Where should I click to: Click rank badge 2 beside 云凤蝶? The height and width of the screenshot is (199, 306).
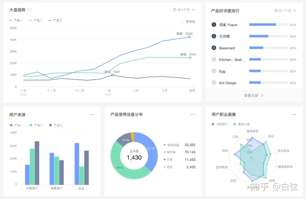(214, 36)
